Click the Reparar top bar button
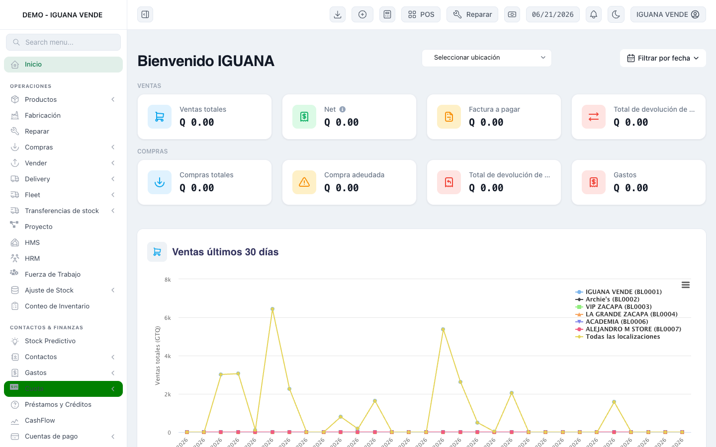This screenshot has width=716, height=447. [x=472, y=14]
